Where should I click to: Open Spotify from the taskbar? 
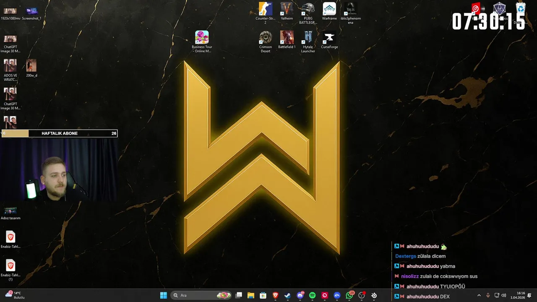point(312,295)
